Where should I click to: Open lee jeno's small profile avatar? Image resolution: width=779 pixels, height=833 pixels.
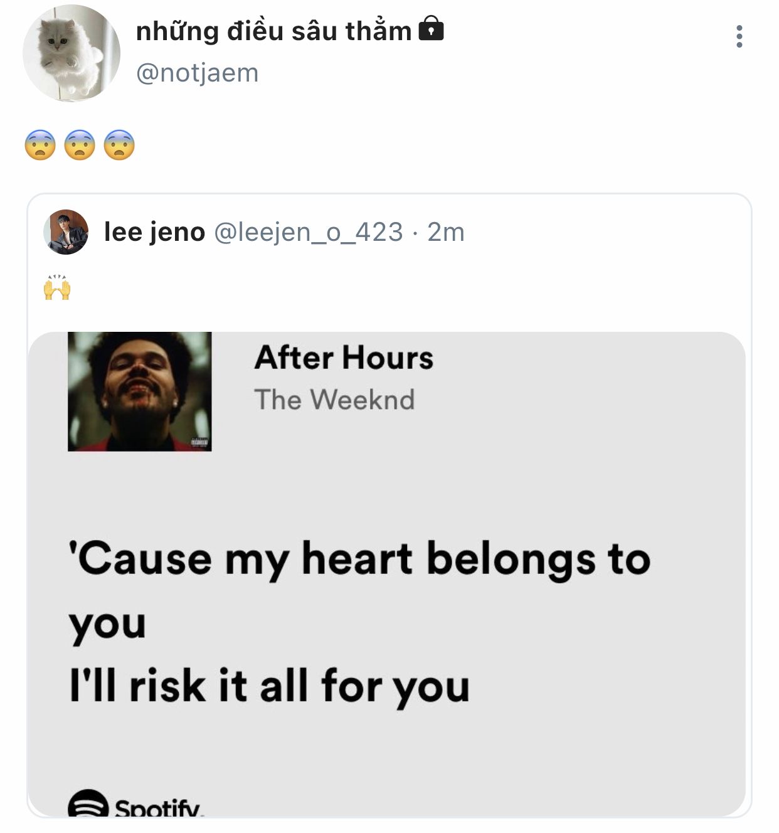click(66, 232)
